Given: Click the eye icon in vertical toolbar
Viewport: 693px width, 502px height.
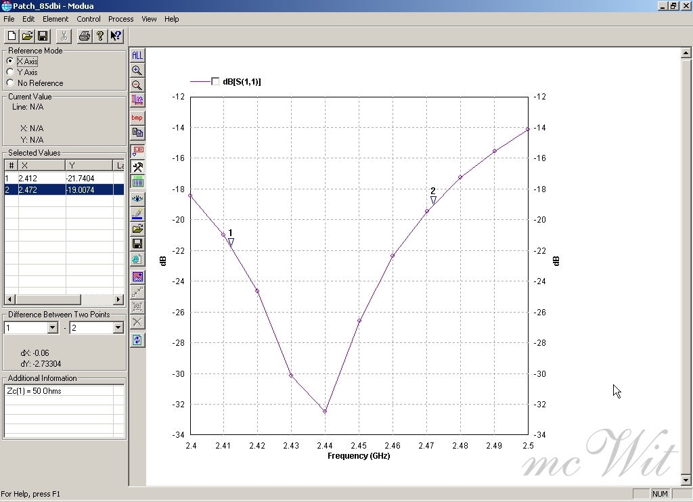Looking at the screenshot, I should (137, 199).
